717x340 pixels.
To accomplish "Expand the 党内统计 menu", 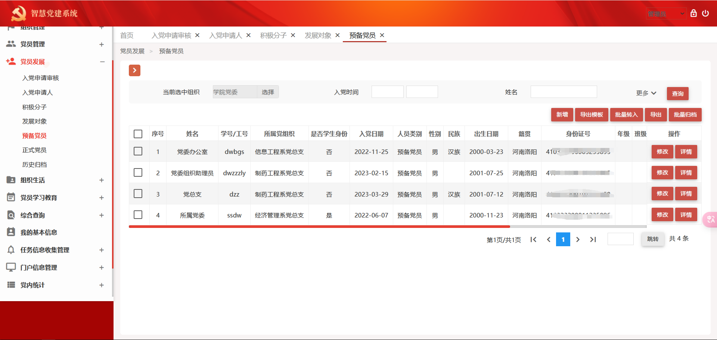I will tap(102, 285).
